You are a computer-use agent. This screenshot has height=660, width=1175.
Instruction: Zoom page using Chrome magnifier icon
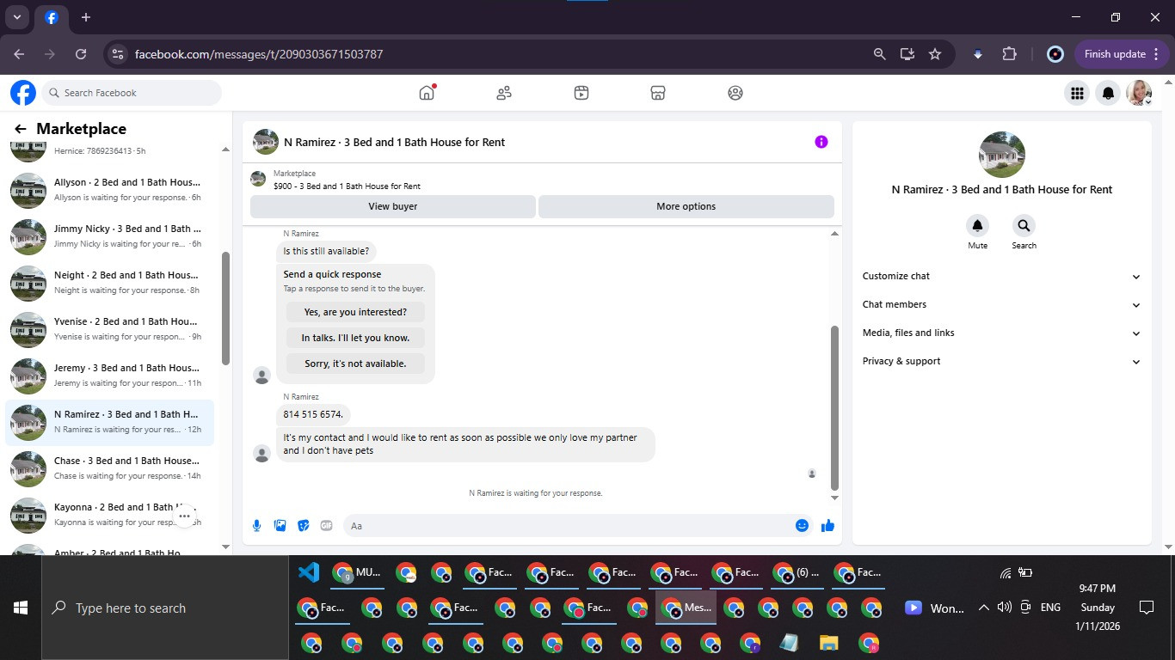click(x=879, y=54)
